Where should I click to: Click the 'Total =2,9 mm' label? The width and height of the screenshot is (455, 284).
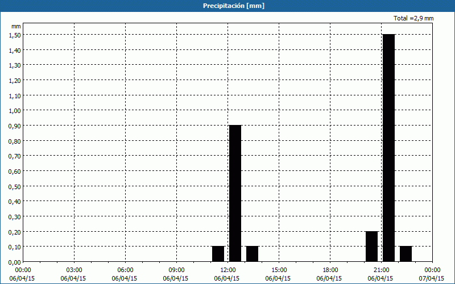coord(413,18)
